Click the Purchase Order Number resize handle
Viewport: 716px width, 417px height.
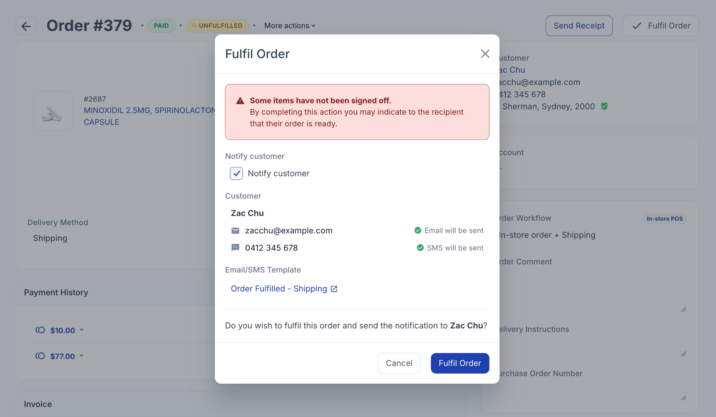(683, 398)
